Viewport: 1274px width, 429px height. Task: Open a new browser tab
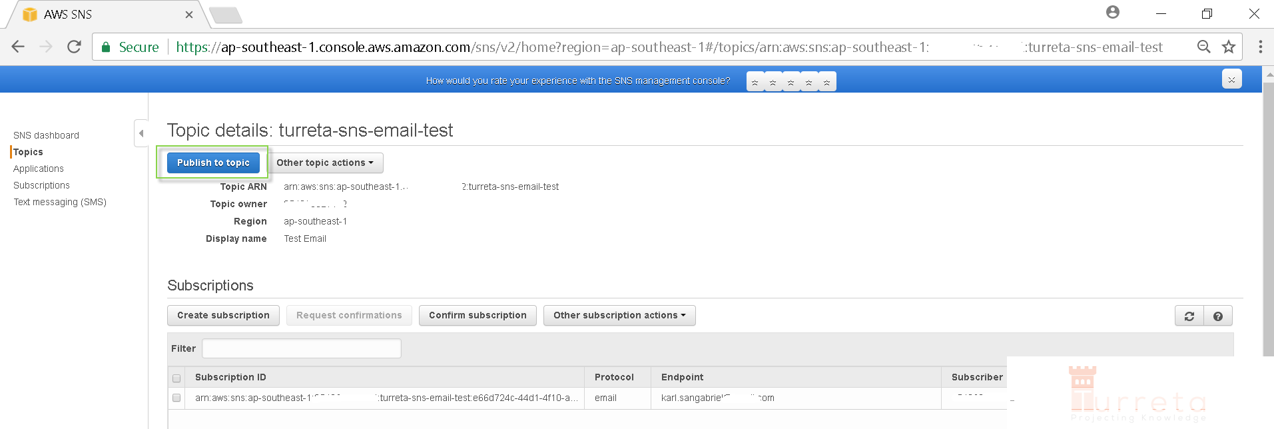tap(225, 15)
